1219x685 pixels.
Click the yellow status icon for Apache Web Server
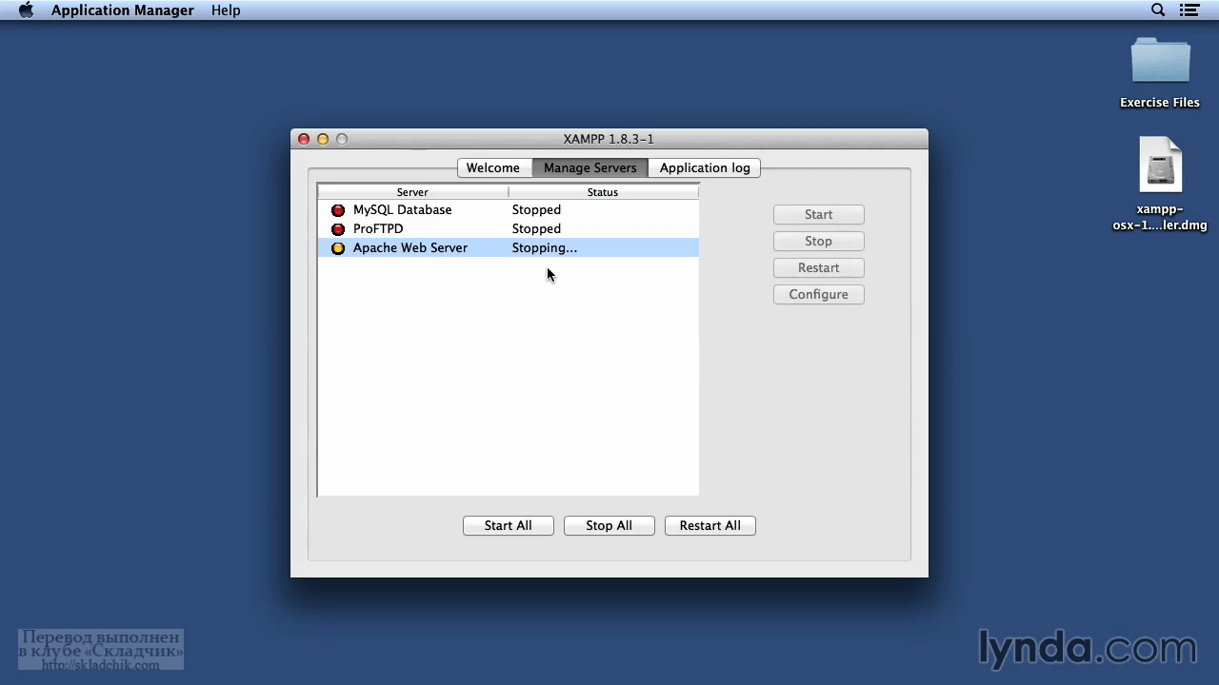(338, 248)
